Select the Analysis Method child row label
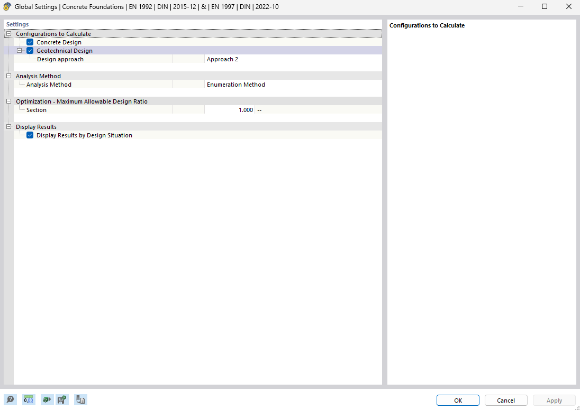Screen dimensions: 580x410 (x=49, y=85)
